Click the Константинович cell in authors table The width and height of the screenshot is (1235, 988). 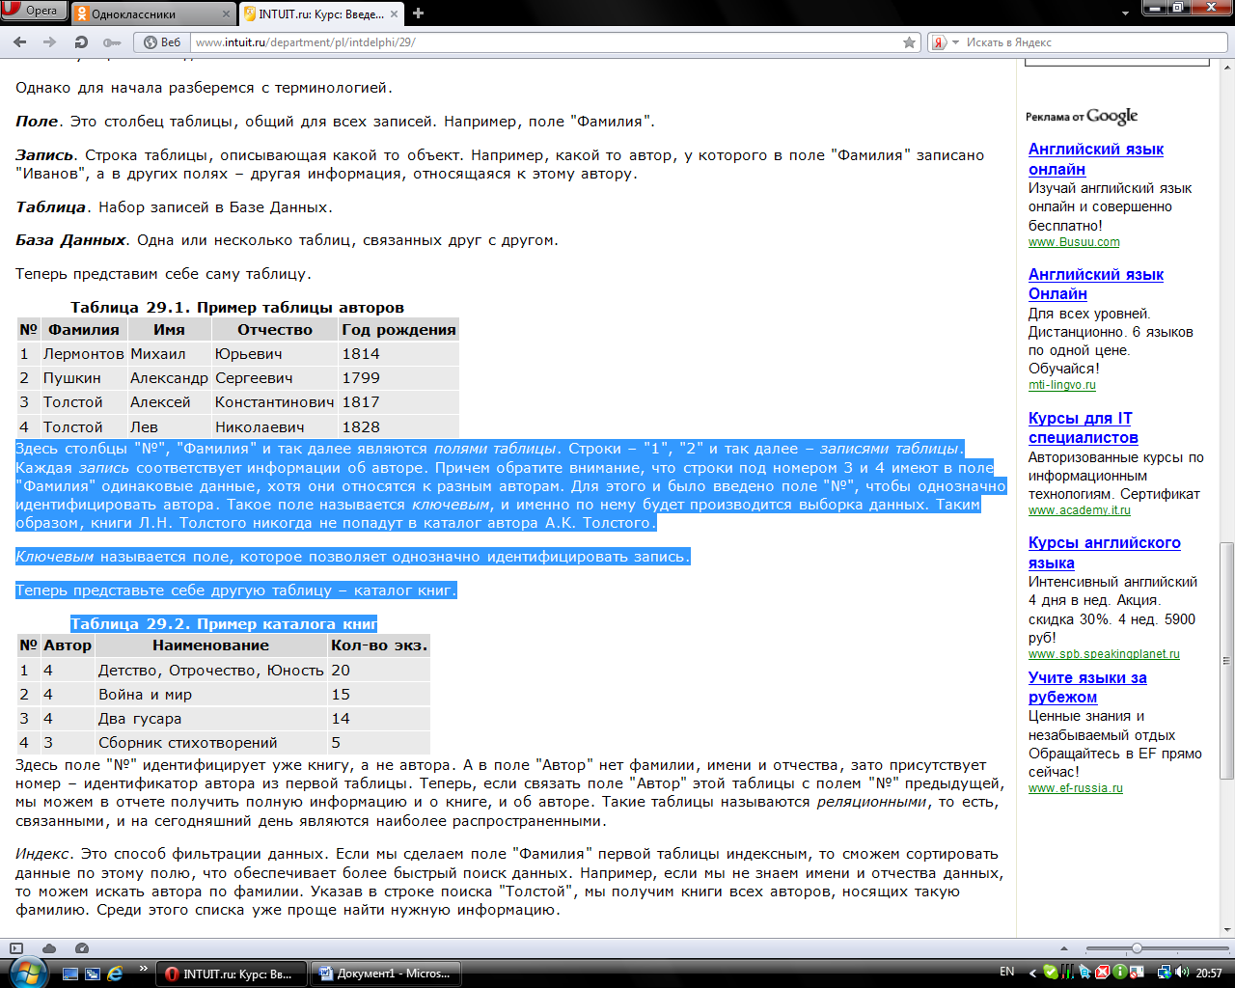(274, 402)
